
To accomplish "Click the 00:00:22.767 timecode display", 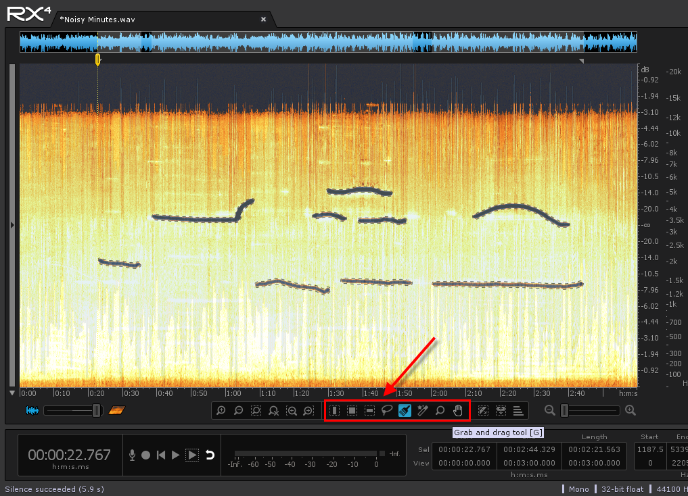I will coord(69,455).
